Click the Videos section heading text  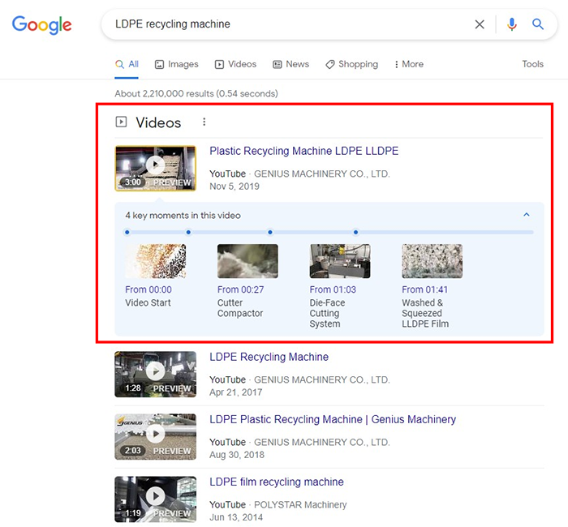[158, 122]
